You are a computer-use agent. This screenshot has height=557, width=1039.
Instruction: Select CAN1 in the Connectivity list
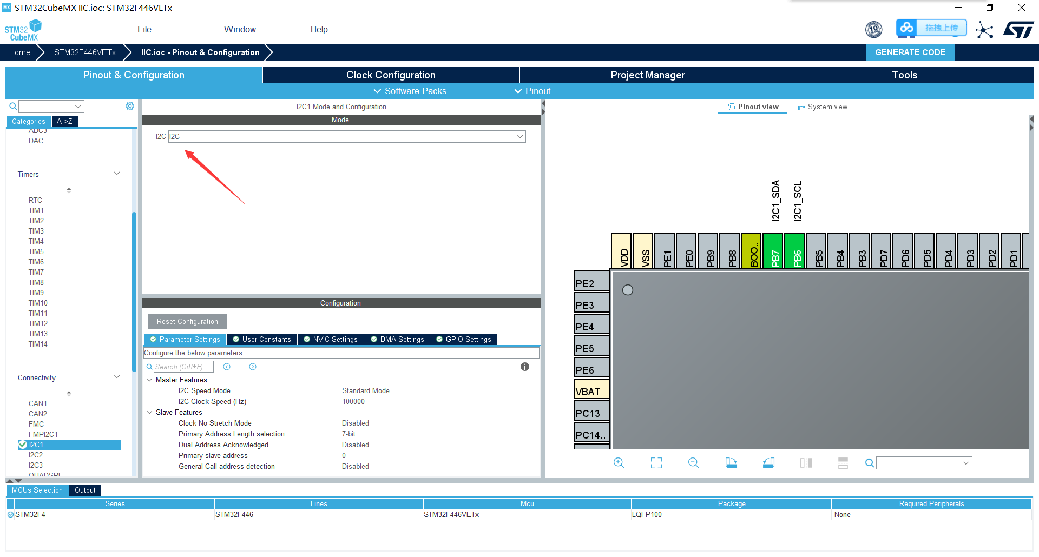[38, 403]
